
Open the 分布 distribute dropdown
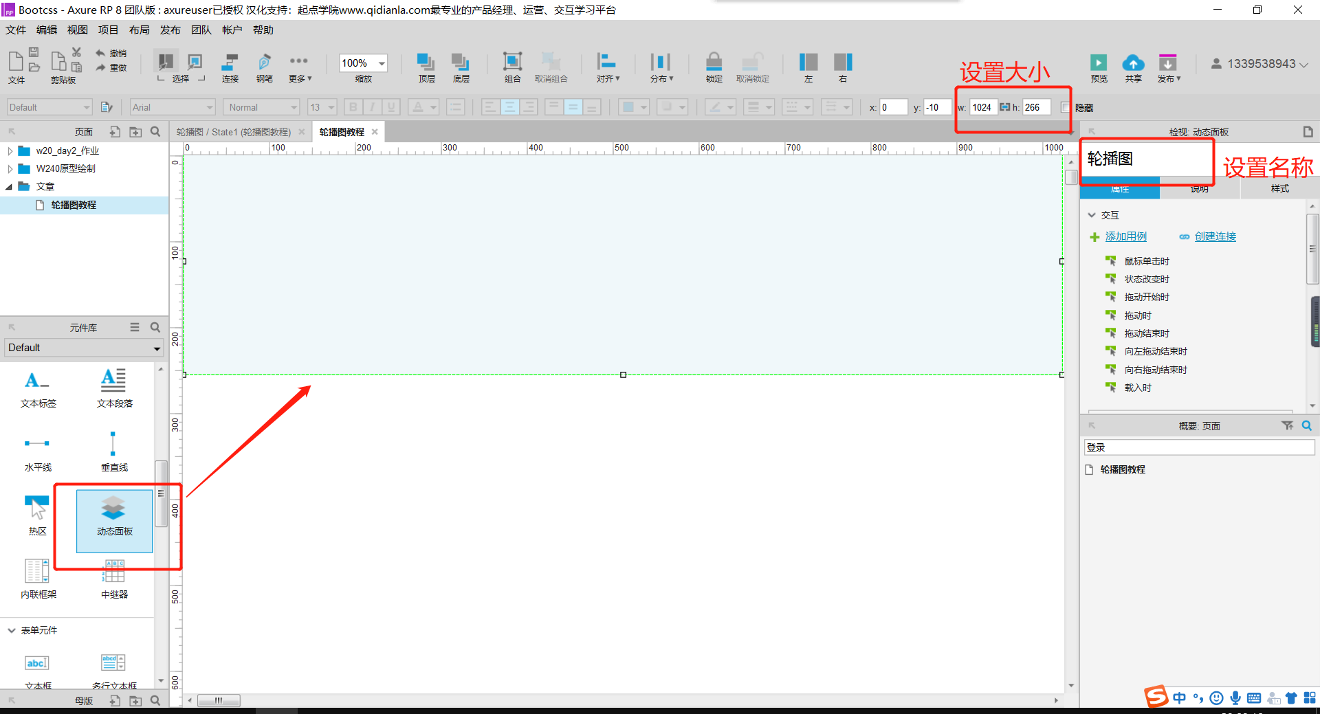(x=661, y=67)
